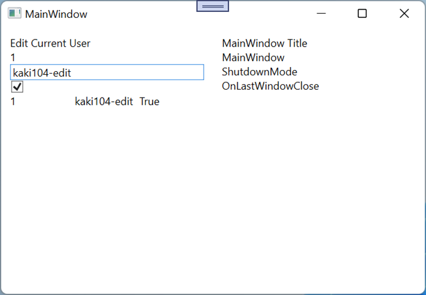The image size is (426, 295).
Task: Select 'True' text in the user row
Action: tap(150, 102)
